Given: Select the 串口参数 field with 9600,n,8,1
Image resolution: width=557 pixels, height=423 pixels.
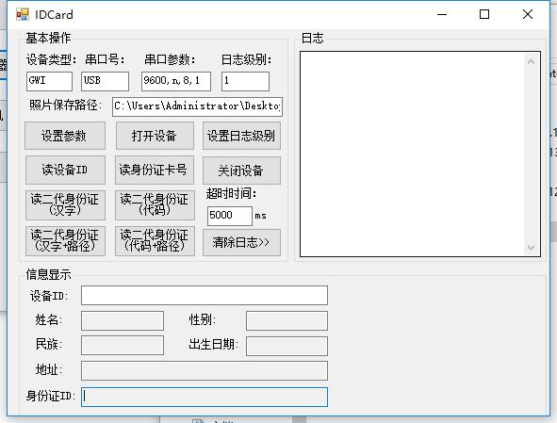Looking at the screenshot, I should [x=176, y=81].
